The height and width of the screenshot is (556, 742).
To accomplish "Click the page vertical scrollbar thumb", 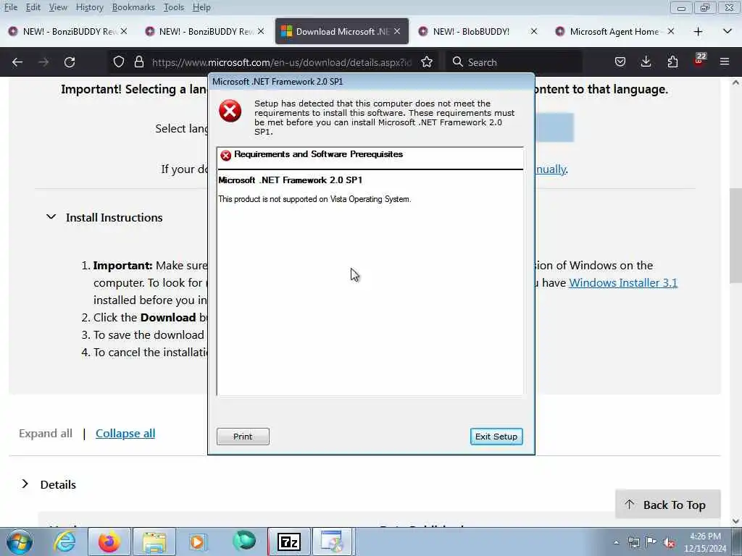I will (735, 237).
